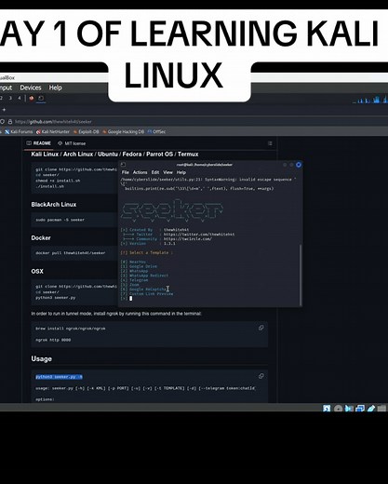The height and width of the screenshot is (484, 388).
Task: Click the OSX heading
Action: (x=37, y=271)
